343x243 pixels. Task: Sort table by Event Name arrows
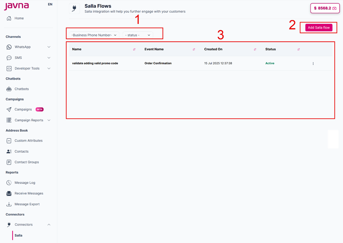pyautogui.click(x=194, y=50)
